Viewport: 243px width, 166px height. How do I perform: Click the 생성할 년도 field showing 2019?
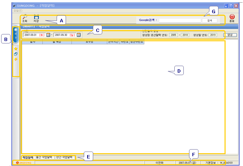[x=213, y=35]
